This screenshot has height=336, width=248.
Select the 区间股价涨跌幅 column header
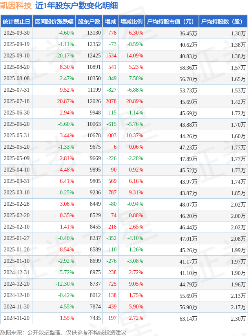54,22
